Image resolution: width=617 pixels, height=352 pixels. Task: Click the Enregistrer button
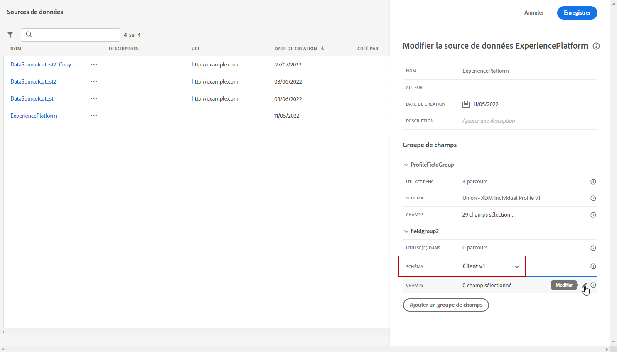[x=577, y=13]
